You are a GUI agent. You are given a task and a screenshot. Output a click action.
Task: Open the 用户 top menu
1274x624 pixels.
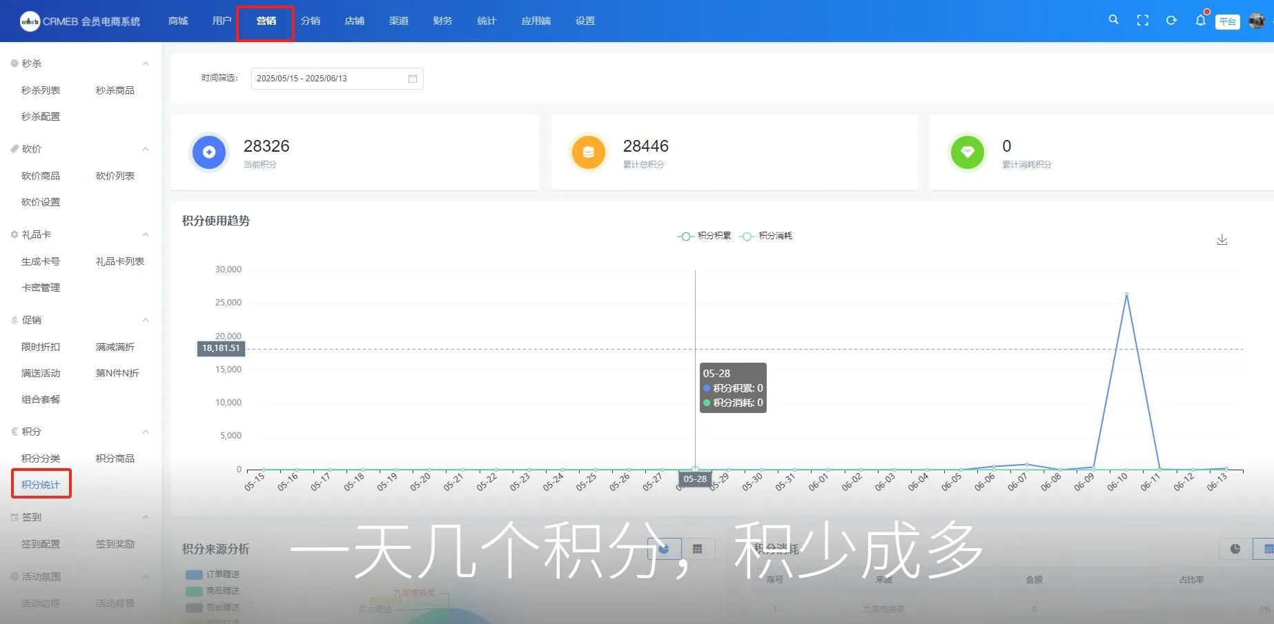click(x=222, y=21)
